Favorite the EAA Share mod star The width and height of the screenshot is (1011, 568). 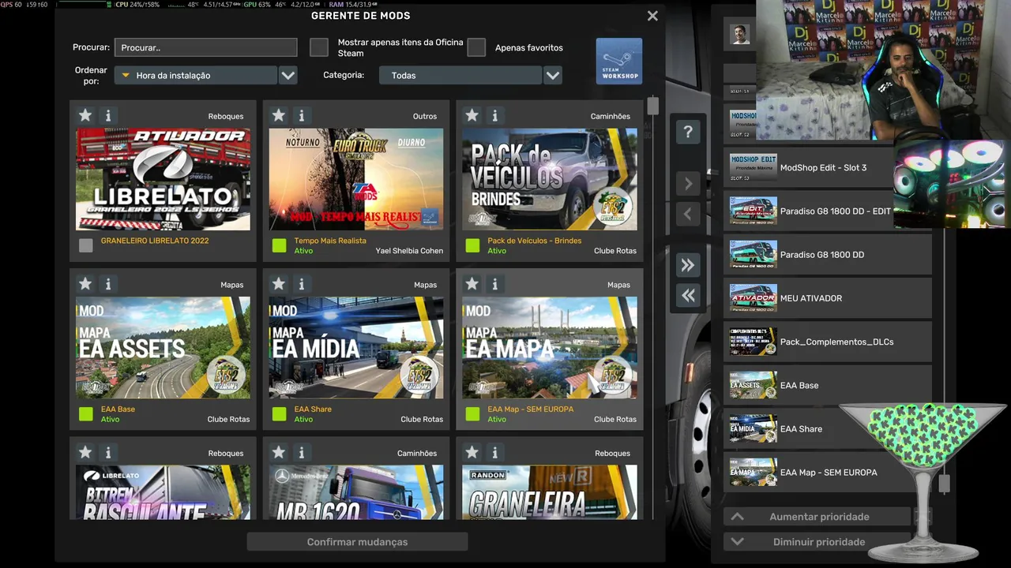pyautogui.click(x=279, y=284)
